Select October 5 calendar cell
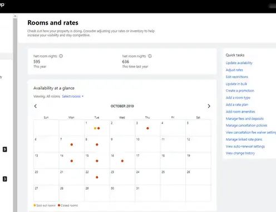The width and height of the screenshot is (276, 212). pos(198,128)
